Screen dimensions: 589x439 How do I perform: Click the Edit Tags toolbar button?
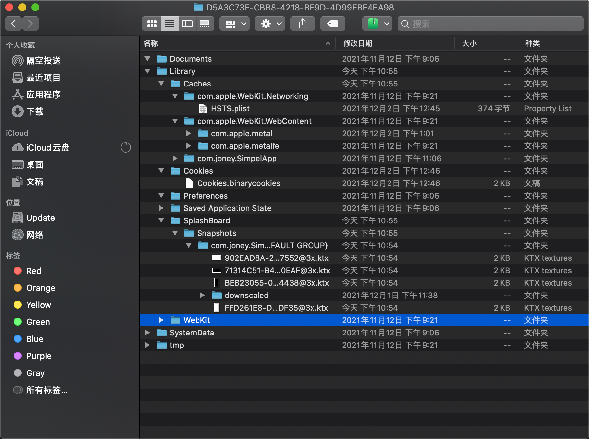(332, 24)
